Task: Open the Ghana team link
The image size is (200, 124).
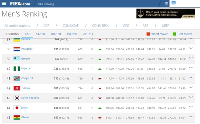Action: point(25,117)
